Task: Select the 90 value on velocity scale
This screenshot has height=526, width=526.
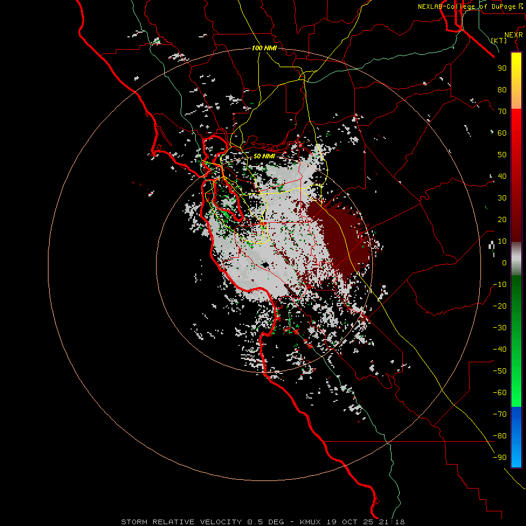Action: (x=502, y=68)
